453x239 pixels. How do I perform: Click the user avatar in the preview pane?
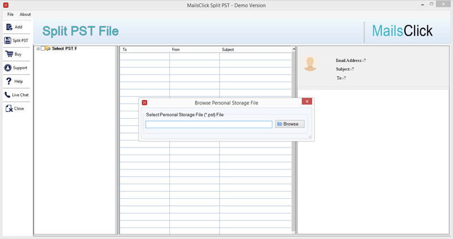click(x=310, y=63)
